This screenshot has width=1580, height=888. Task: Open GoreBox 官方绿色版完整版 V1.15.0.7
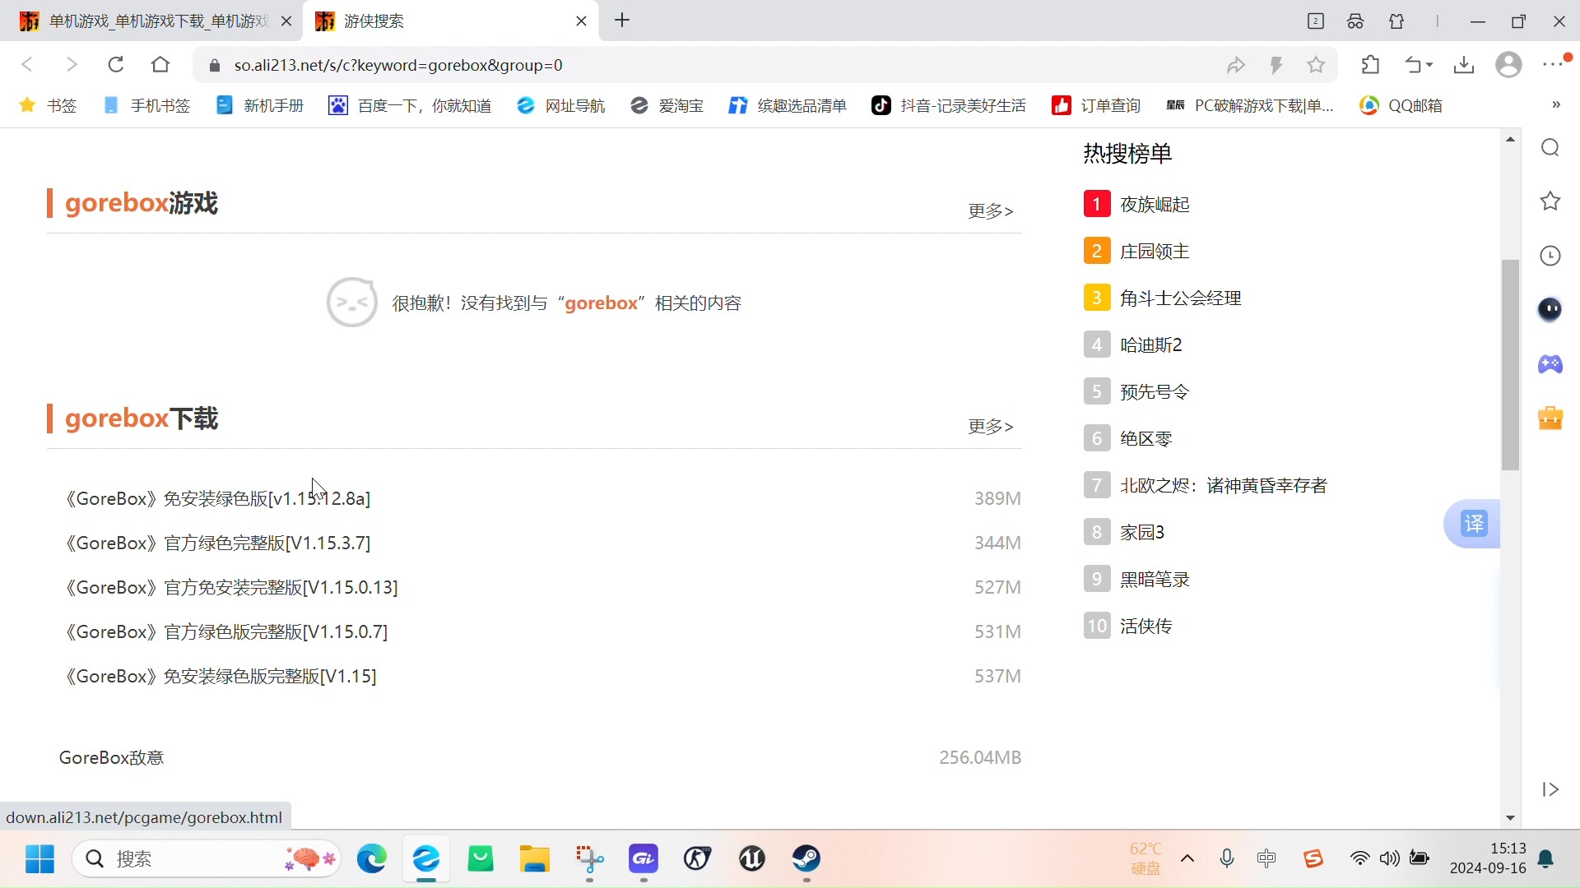pyautogui.click(x=226, y=631)
